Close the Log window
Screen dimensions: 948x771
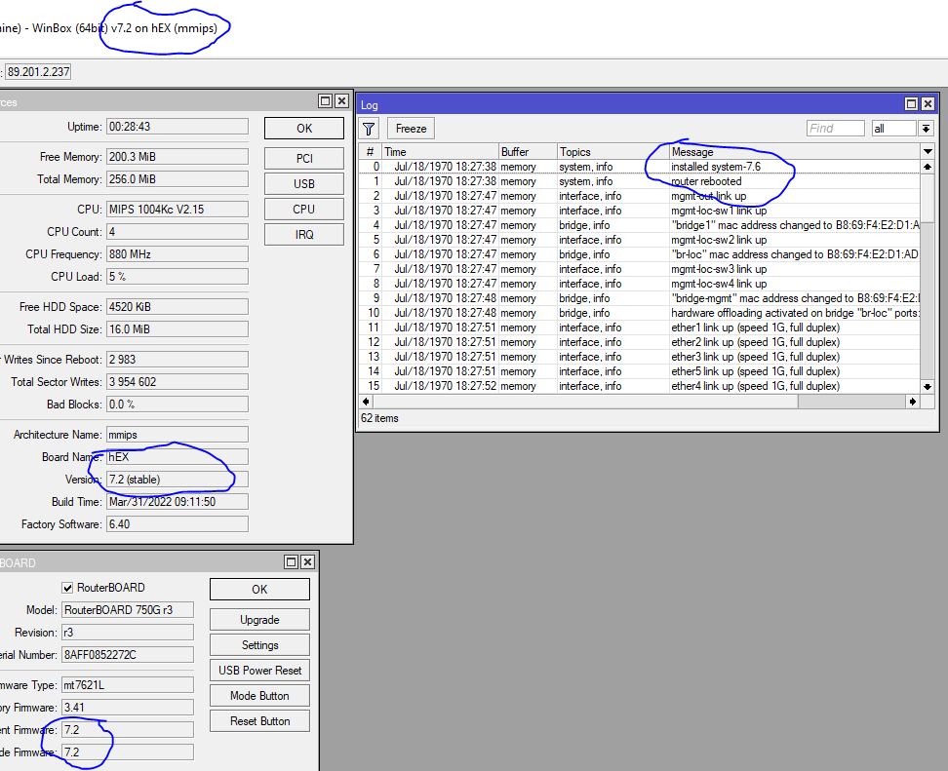[928, 104]
